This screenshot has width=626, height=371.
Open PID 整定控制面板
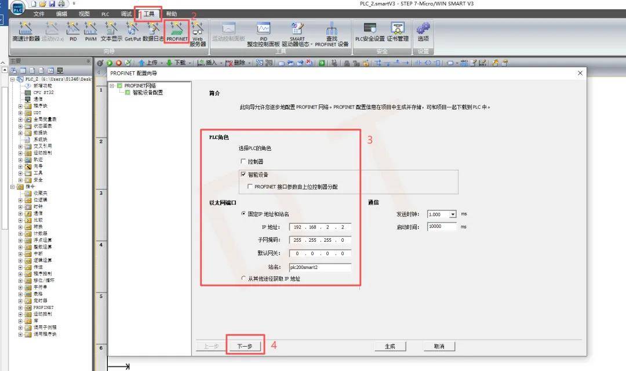264,34
